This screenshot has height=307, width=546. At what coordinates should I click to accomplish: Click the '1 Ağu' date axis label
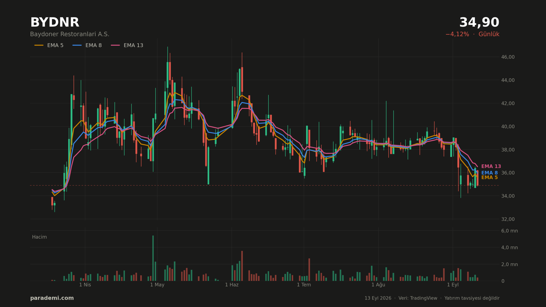coord(378,285)
